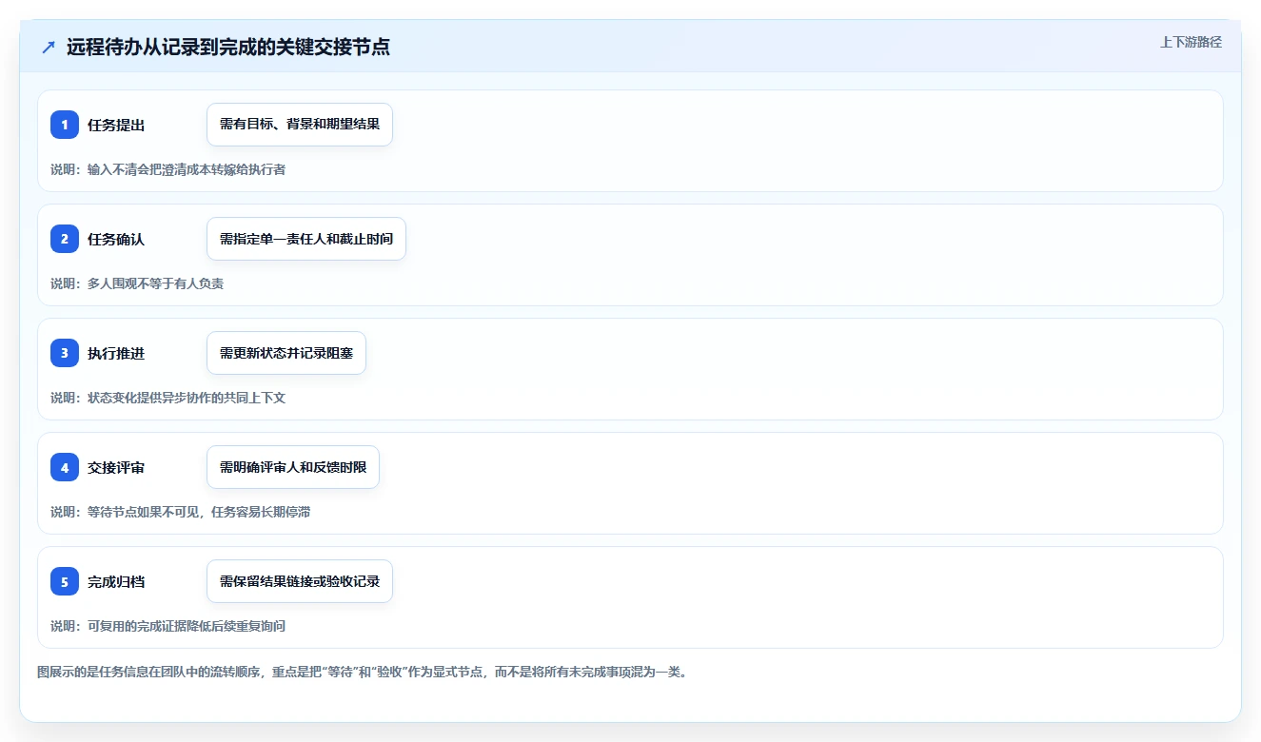Click step number badge 4

tap(65, 467)
